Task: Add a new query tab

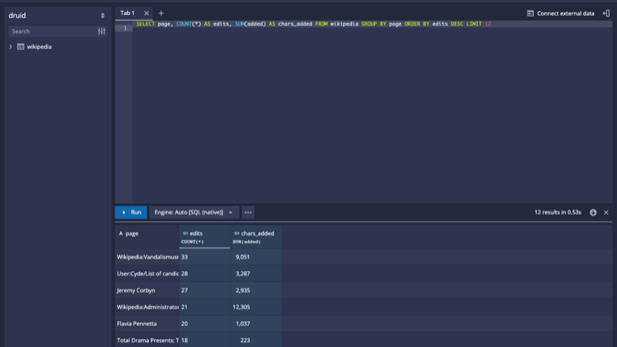Action: point(161,13)
